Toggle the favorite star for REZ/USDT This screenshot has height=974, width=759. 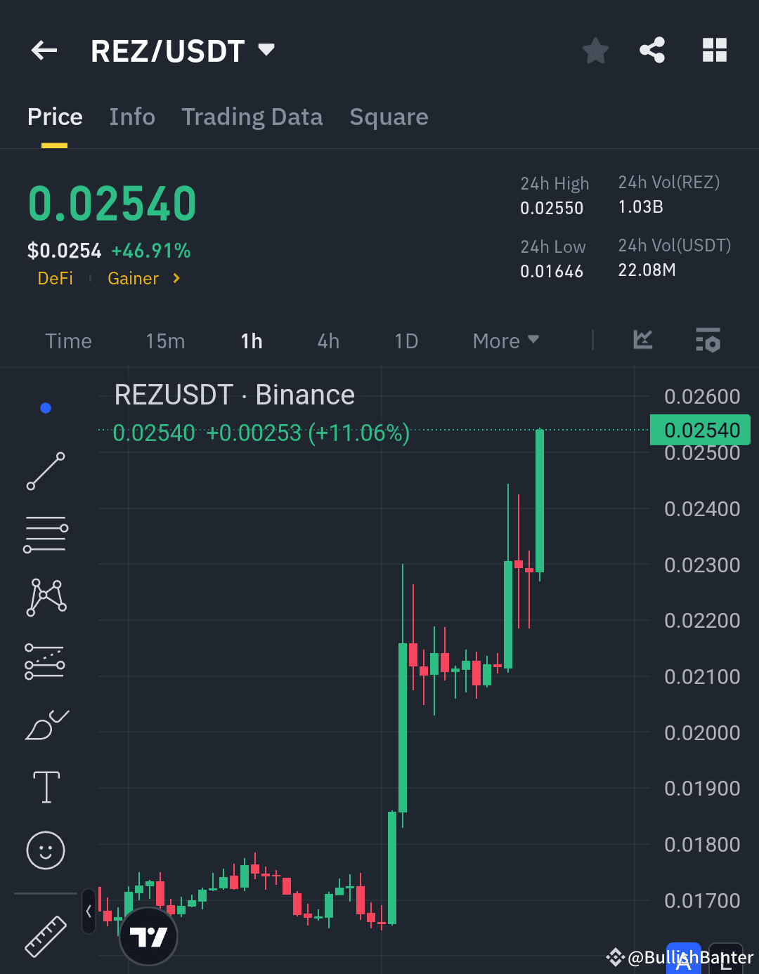point(595,50)
